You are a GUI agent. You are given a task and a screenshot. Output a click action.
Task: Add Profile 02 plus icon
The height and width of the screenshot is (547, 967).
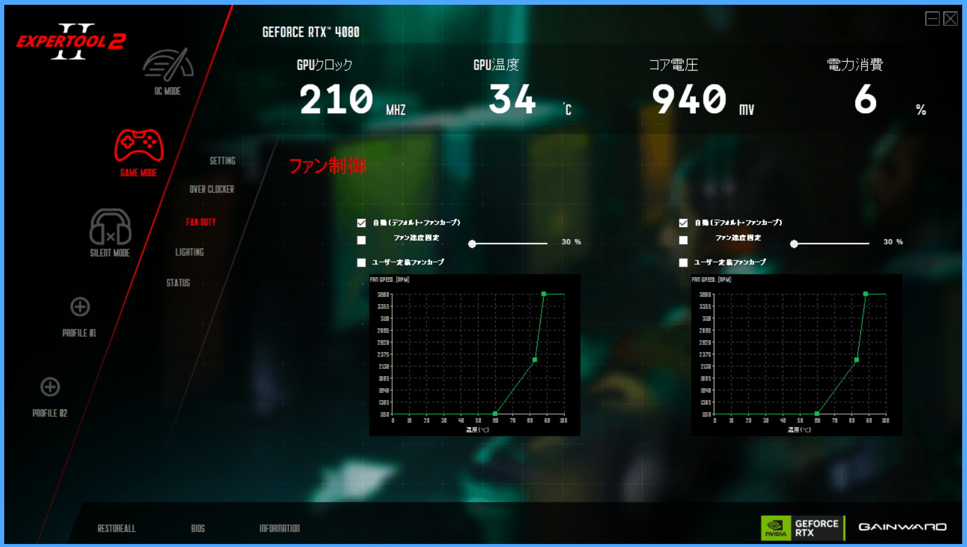pos(50,387)
